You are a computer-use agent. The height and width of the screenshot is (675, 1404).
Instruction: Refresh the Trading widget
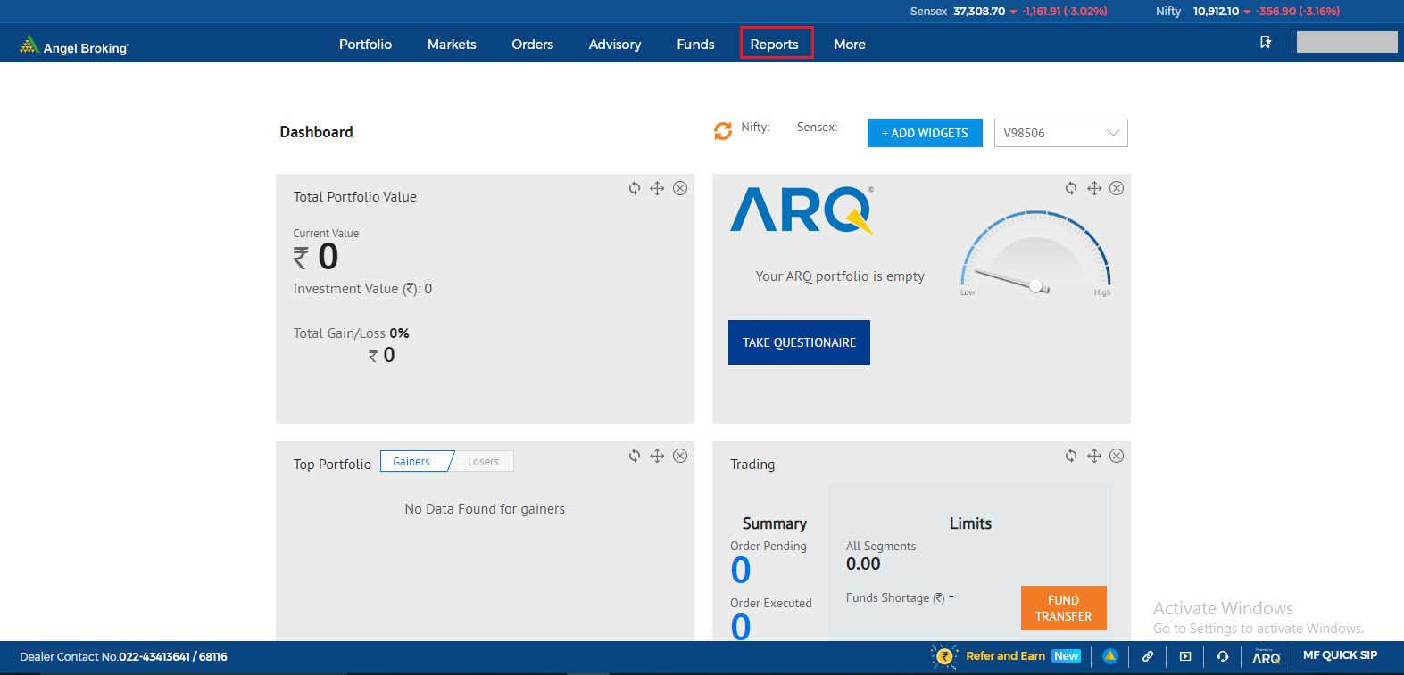[1070, 456]
